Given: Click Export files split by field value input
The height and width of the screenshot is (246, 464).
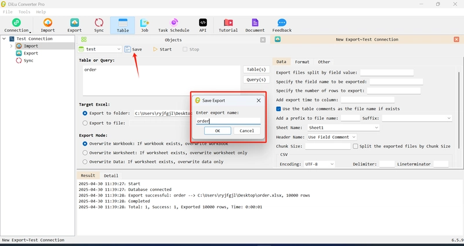Looking at the screenshot, I should 387,73.
